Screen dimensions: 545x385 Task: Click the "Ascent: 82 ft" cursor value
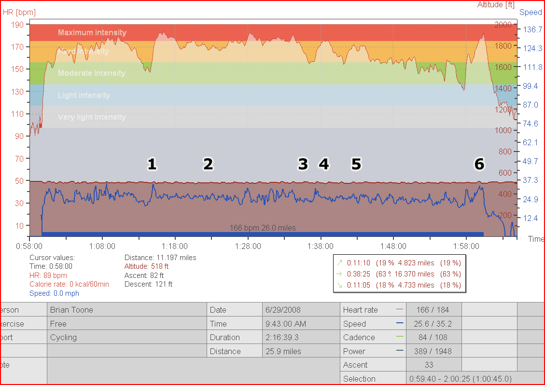point(144,275)
